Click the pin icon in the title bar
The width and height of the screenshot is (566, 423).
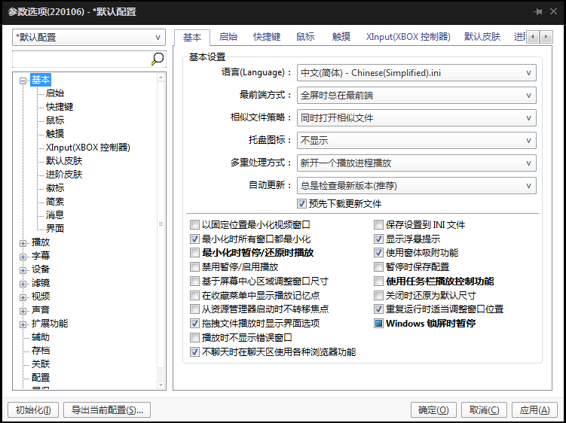pos(538,12)
